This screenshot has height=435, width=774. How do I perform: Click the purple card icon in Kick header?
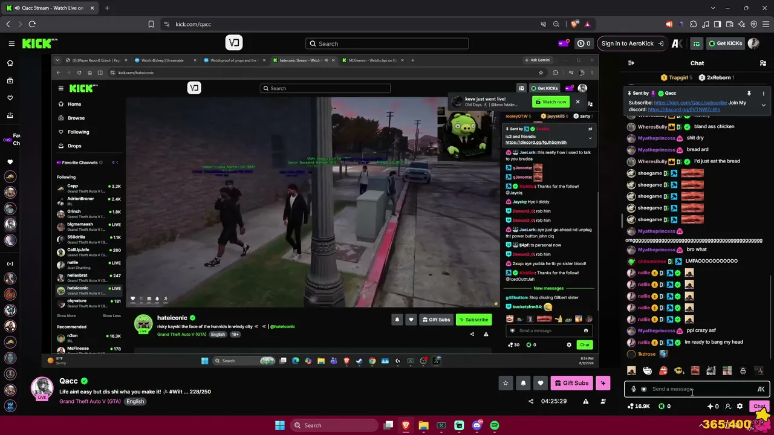click(564, 43)
